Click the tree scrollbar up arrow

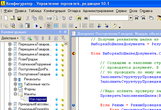click(x=66, y=44)
